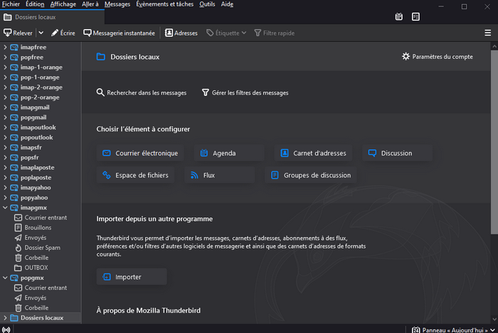Click the Filtre rapide funnel icon

258,33
